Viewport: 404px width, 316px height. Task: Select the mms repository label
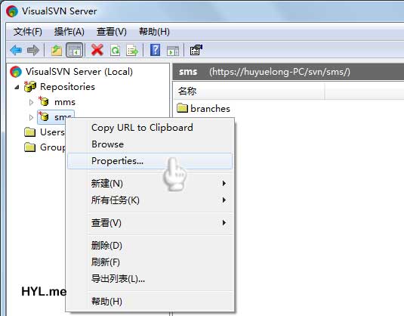click(x=65, y=102)
